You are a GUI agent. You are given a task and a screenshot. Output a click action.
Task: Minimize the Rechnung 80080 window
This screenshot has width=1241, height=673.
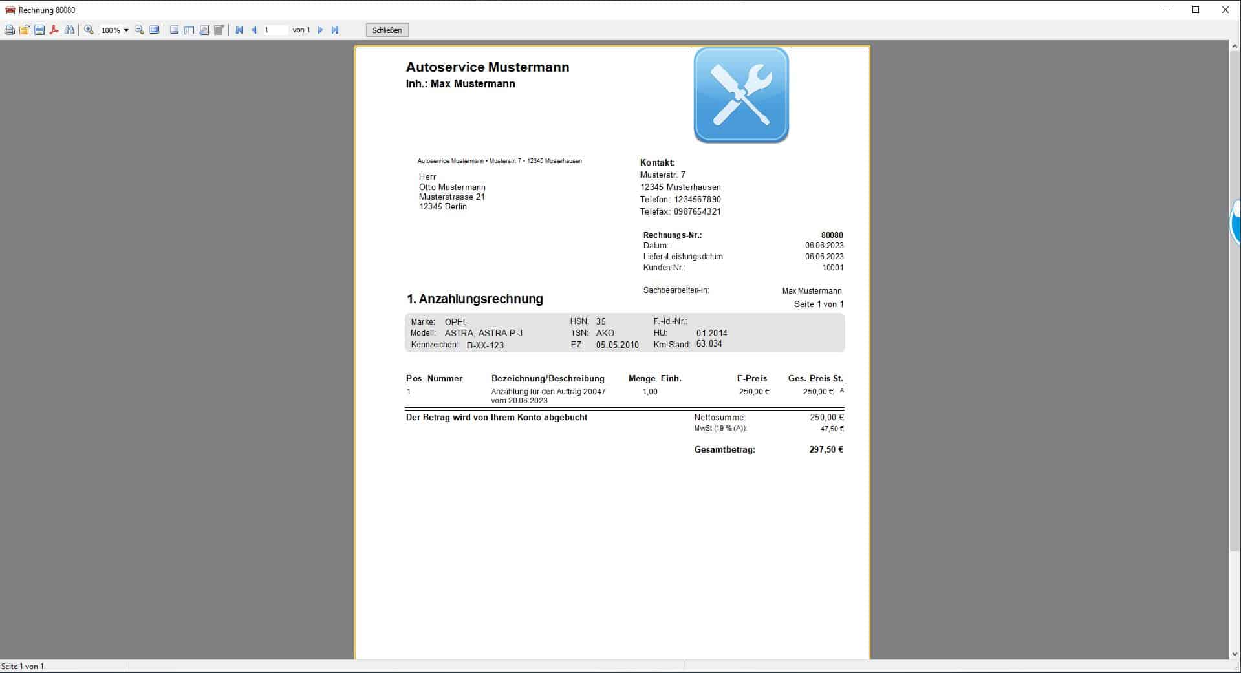pyautogui.click(x=1167, y=10)
